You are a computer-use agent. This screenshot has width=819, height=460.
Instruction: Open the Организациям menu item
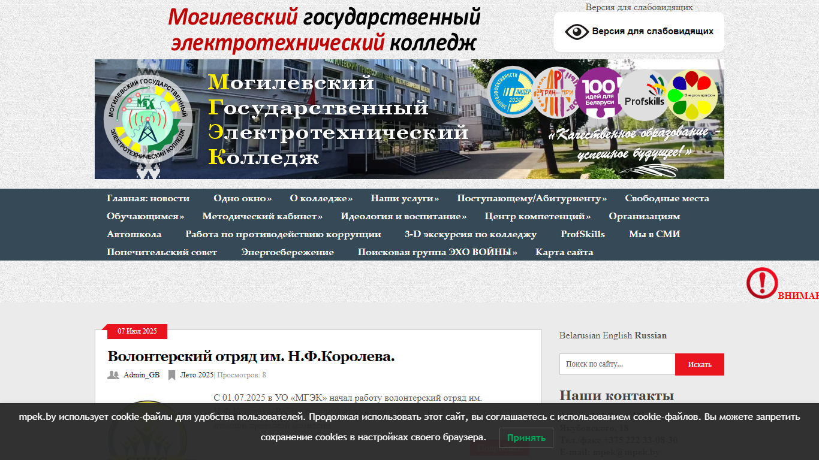click(x=645, y=216)
